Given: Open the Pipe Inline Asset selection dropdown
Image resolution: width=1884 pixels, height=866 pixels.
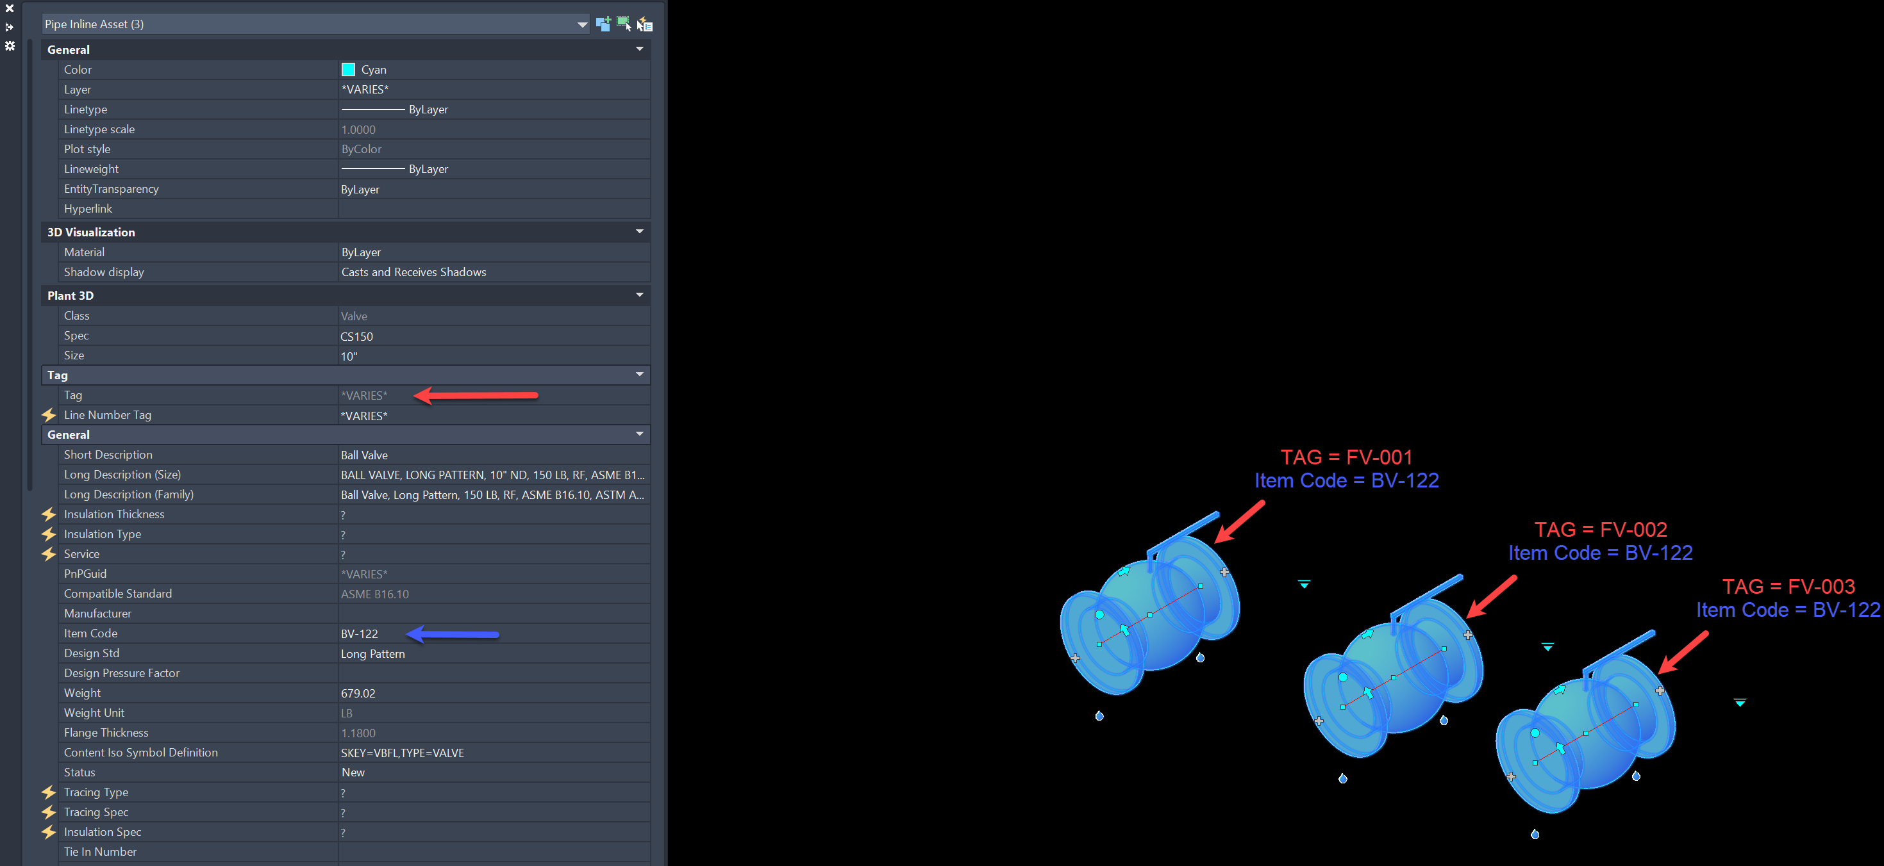Looking at the screenshot, I should pyautogui.click(x=582, y=24).
